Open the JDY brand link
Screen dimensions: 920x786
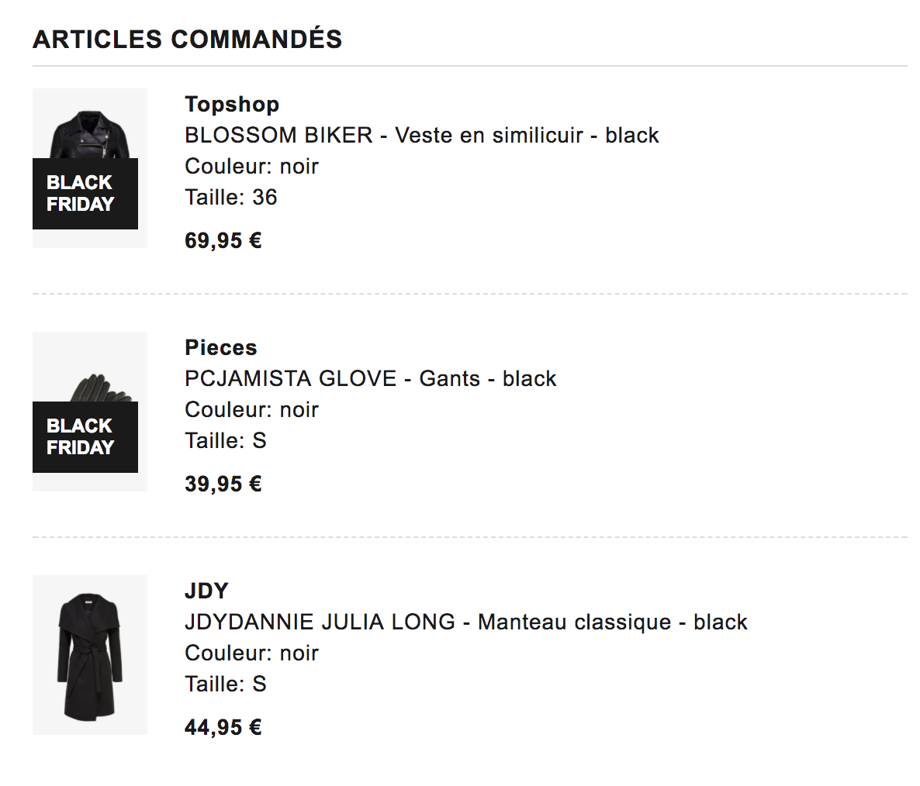point(206,591)
